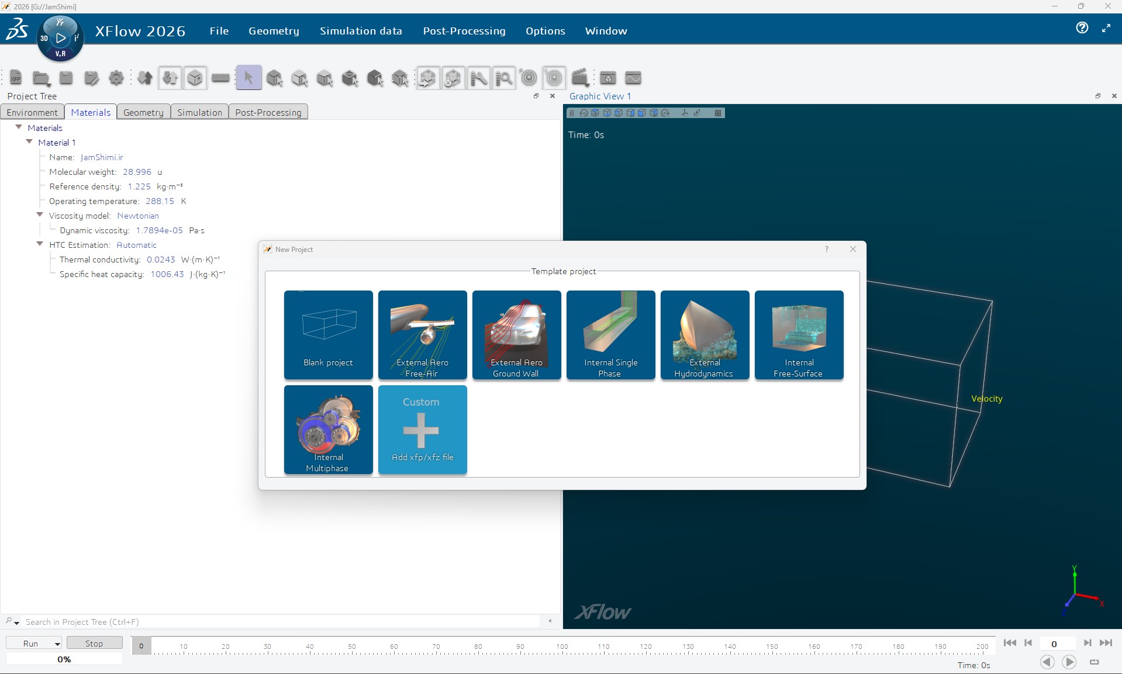Screen dimensions: 1122x674
Task: Switch to the Environment tab
Action: 32,112
